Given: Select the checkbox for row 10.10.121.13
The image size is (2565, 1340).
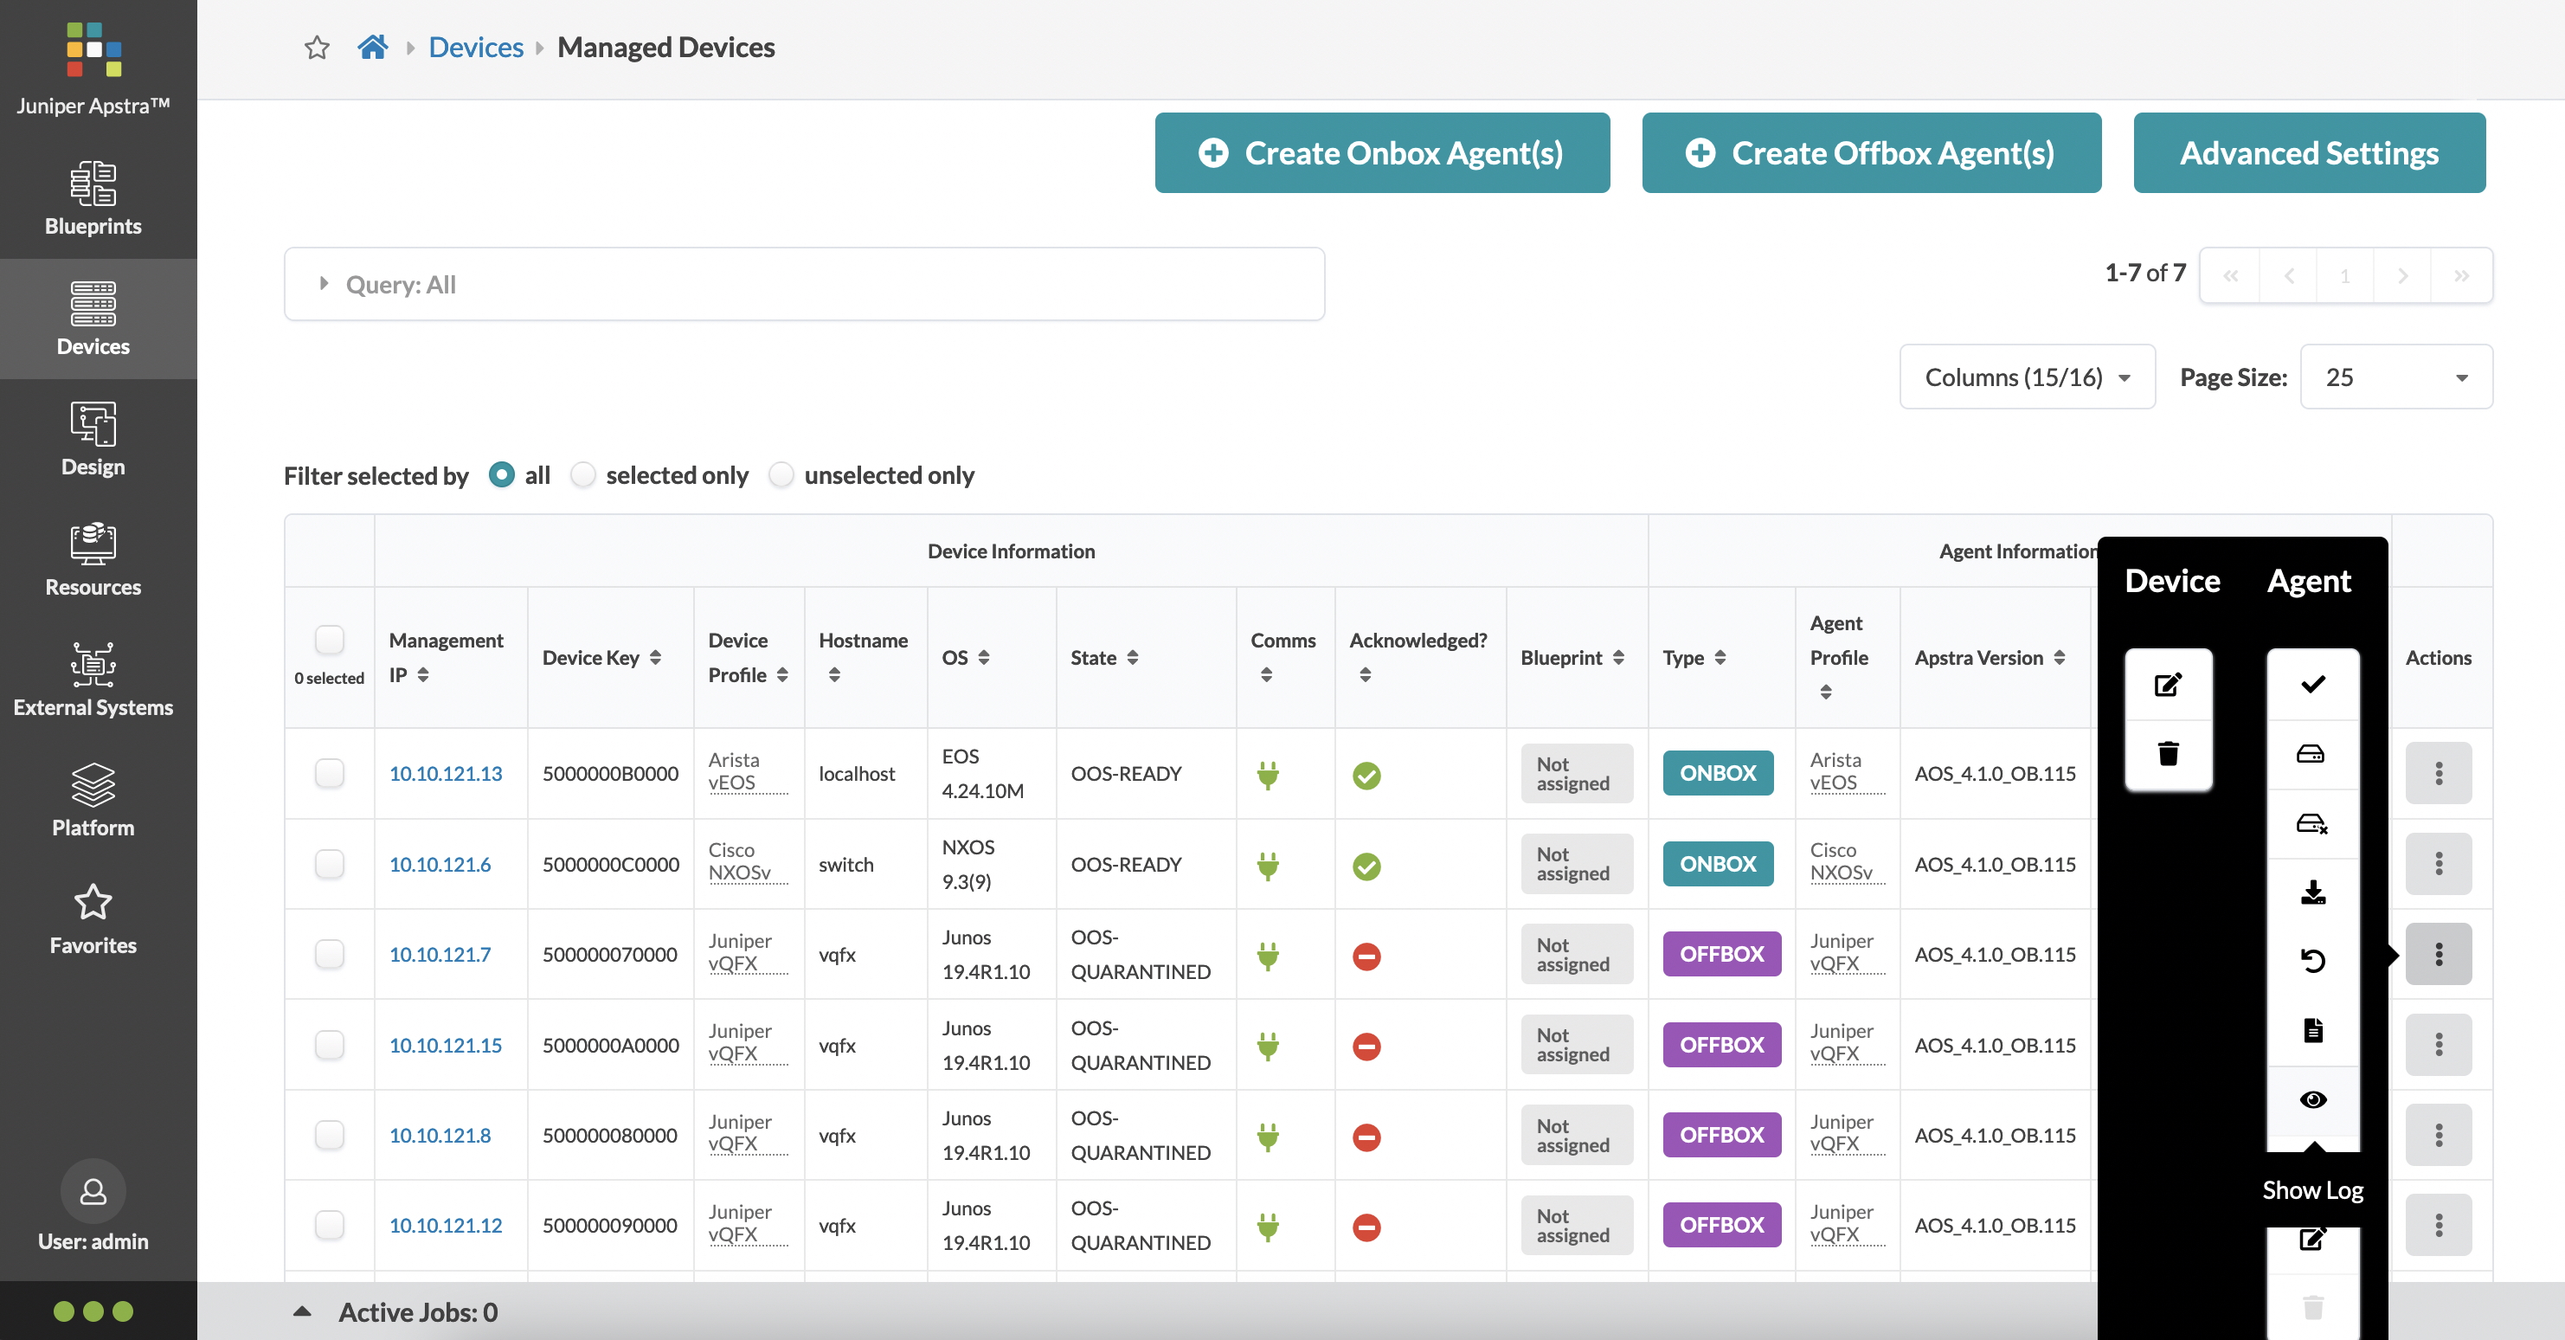Looking at the screenshot, I should 329,773.
